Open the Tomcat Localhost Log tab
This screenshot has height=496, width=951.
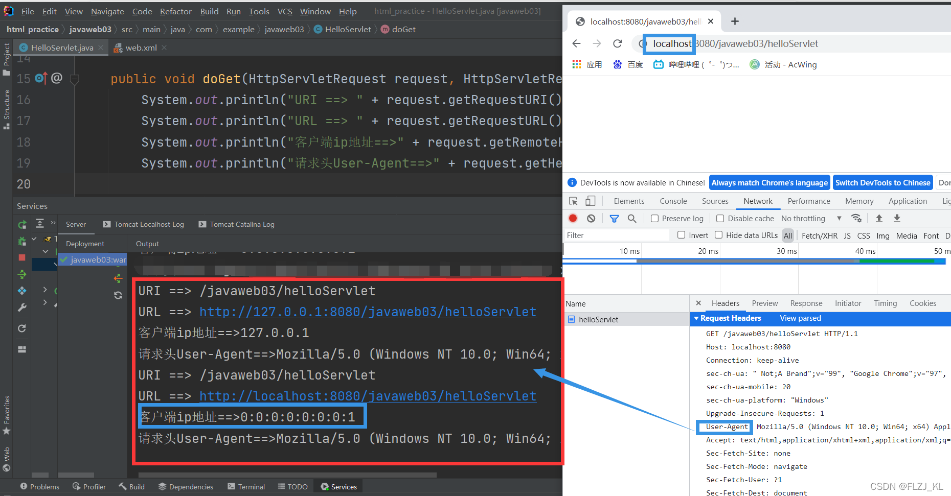[143, 224]
